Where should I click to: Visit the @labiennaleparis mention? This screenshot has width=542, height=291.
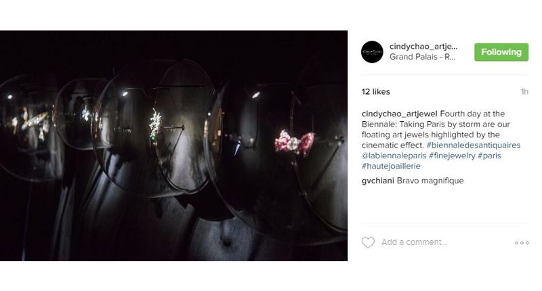click(394, 156)
